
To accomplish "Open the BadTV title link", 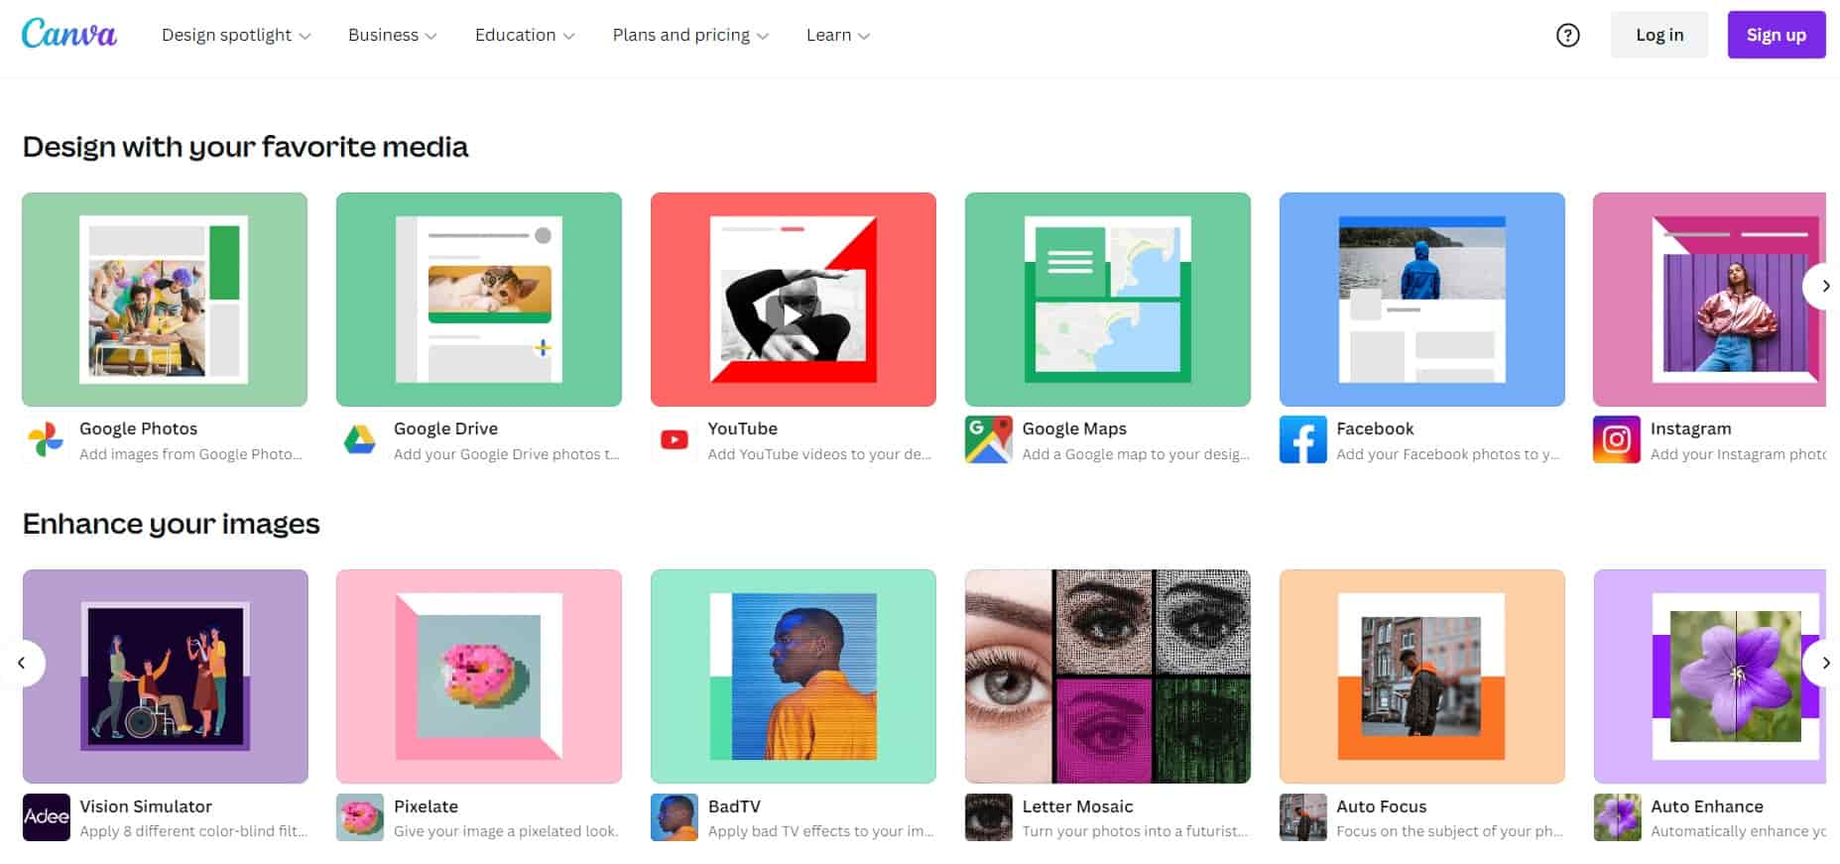I will [x=734, y=806].
